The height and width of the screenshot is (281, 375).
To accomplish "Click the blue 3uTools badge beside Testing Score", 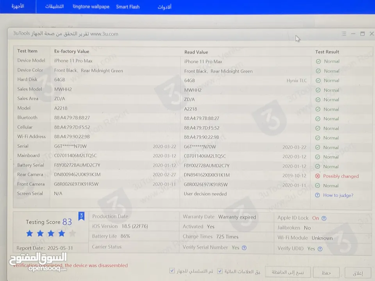I will pos(81,216).
